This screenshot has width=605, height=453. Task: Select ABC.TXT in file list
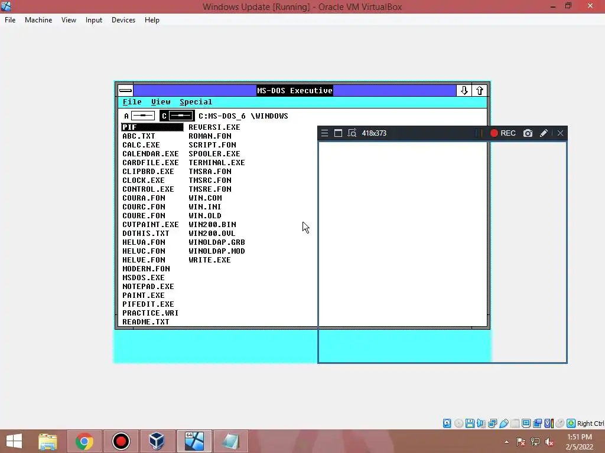tap(138, 136)
